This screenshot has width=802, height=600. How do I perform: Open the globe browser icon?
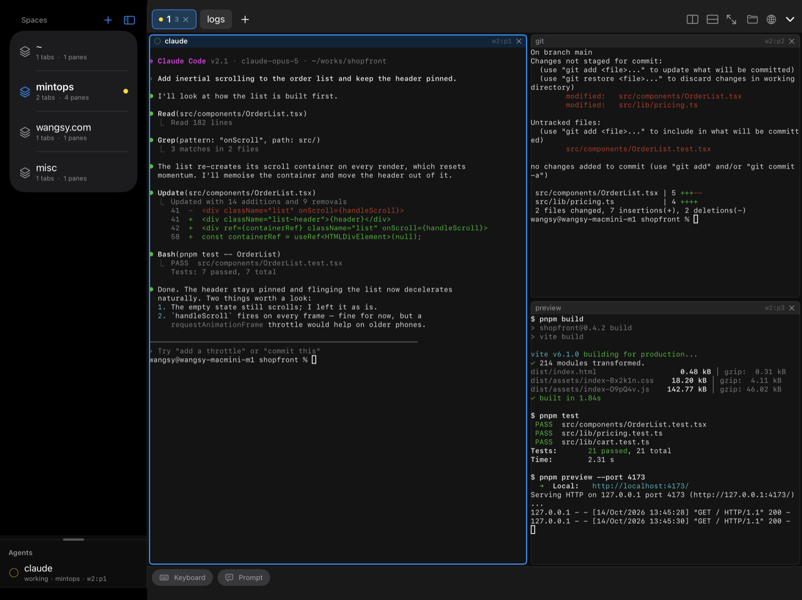772,19
